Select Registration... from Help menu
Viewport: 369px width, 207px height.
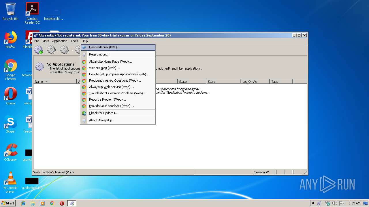118,54
